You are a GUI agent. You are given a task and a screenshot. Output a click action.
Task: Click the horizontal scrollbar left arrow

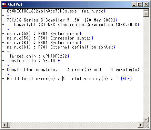pos(4,125)
